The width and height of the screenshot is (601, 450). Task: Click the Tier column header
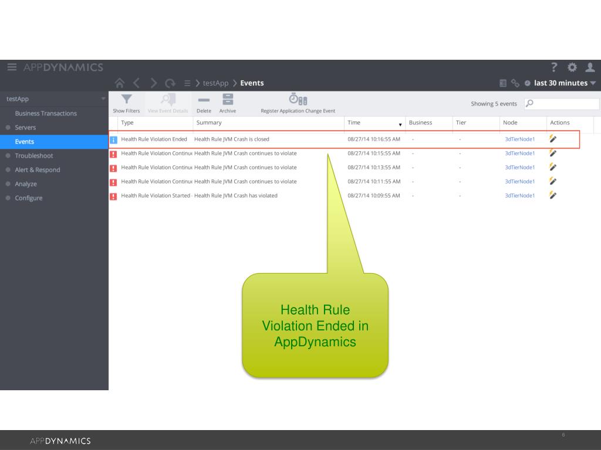tap(461, 123)
